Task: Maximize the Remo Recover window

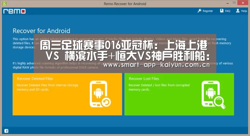Action: [234, 3]
